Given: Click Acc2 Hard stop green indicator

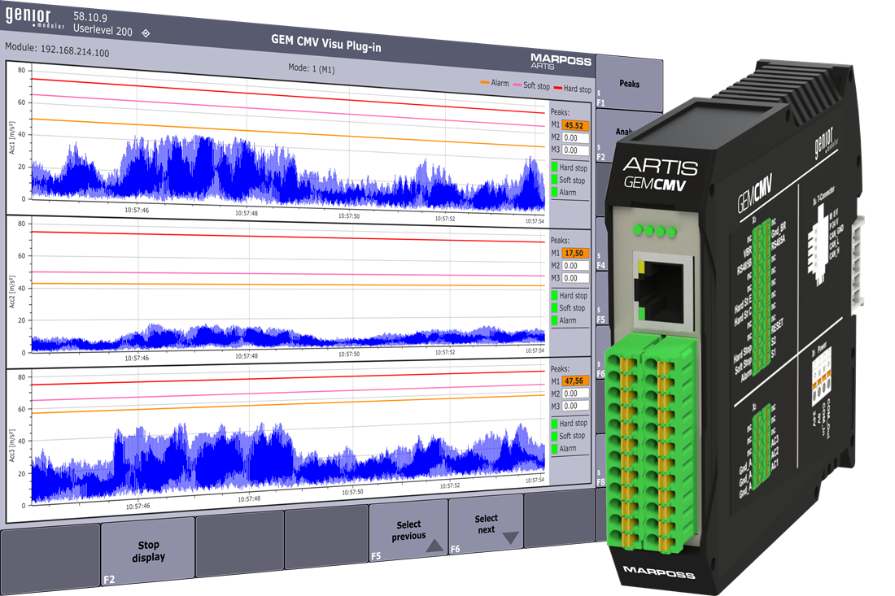Looking at the screenshot, I should coord(554,295).
